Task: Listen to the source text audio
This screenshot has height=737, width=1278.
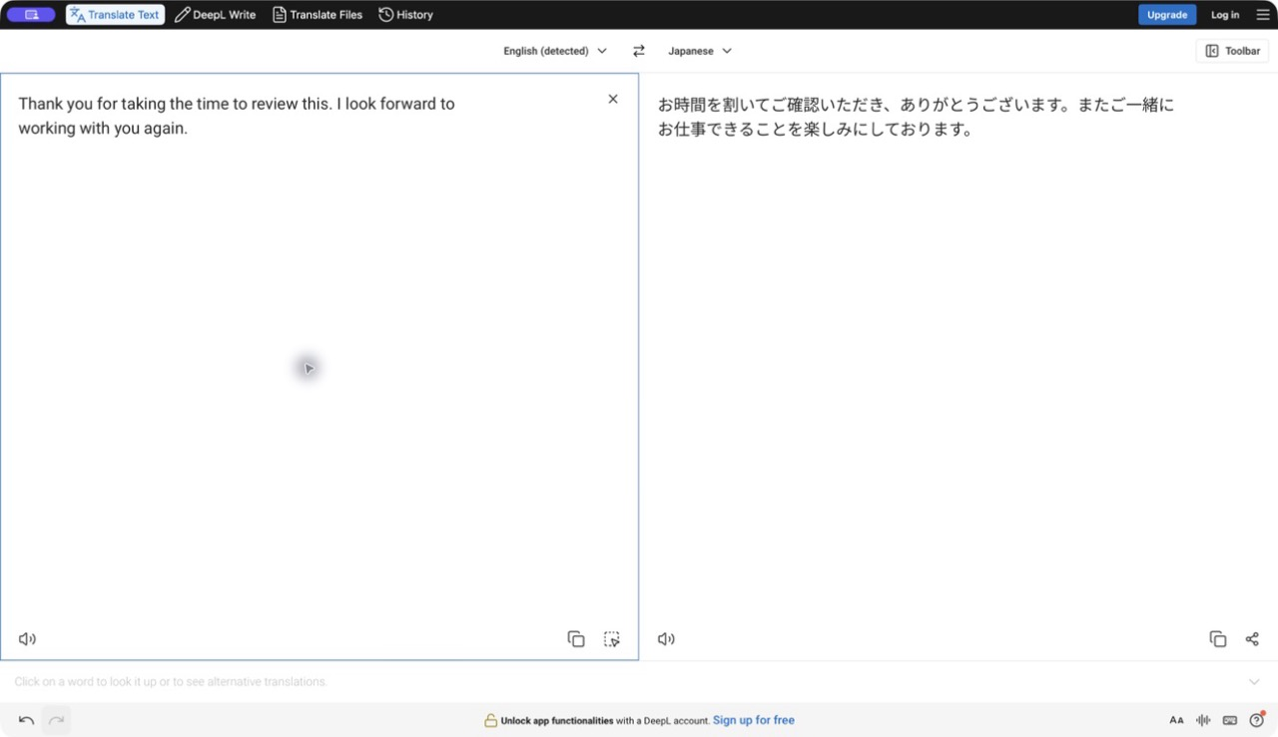Action: (27, 639)
